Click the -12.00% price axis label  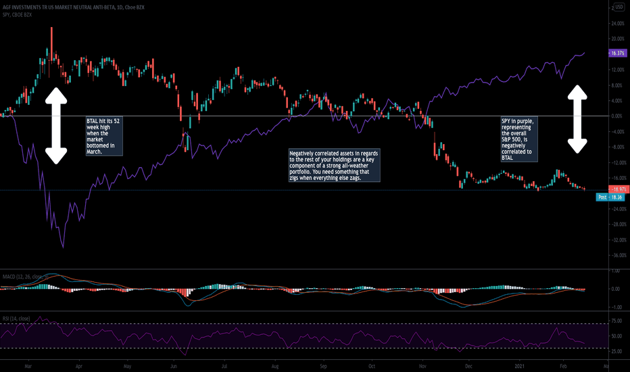pyautogui.click(x=618, y=163)
